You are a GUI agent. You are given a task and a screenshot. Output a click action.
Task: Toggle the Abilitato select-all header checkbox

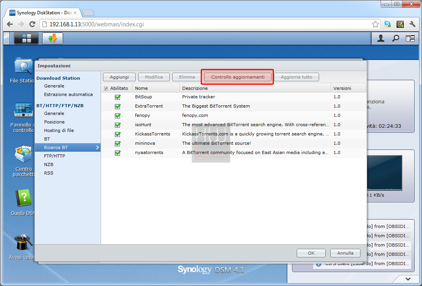(x=106, y=88)
